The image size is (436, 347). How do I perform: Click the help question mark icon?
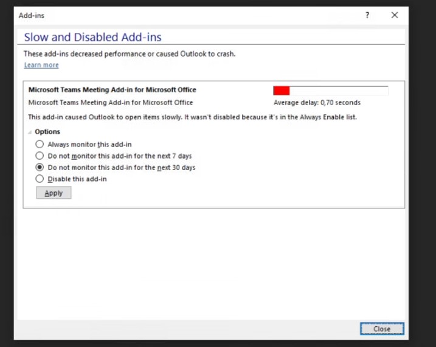click(367, 15)
